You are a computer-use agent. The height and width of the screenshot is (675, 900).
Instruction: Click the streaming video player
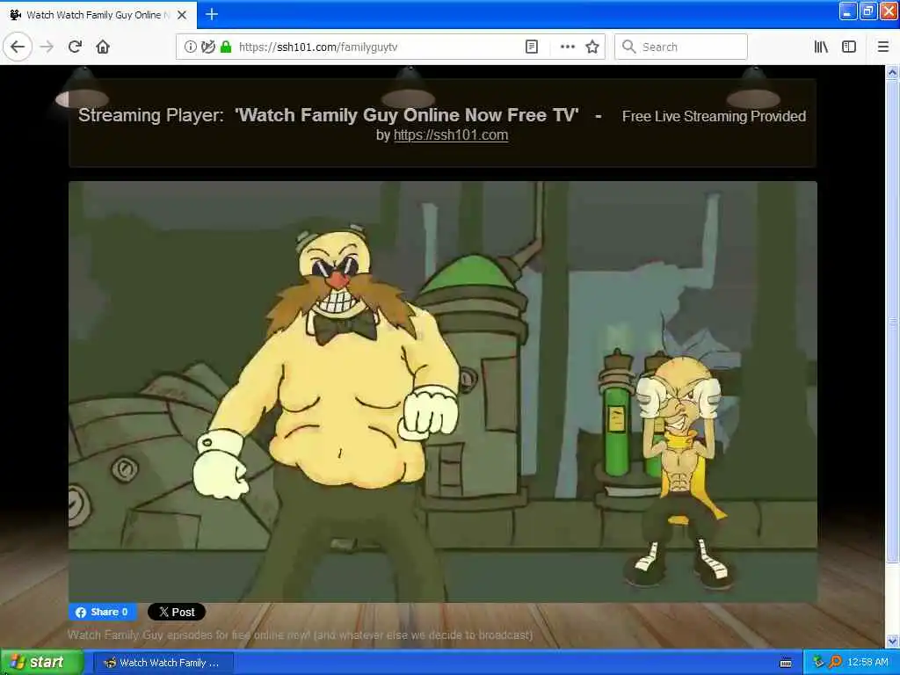(x=443, y=391)
